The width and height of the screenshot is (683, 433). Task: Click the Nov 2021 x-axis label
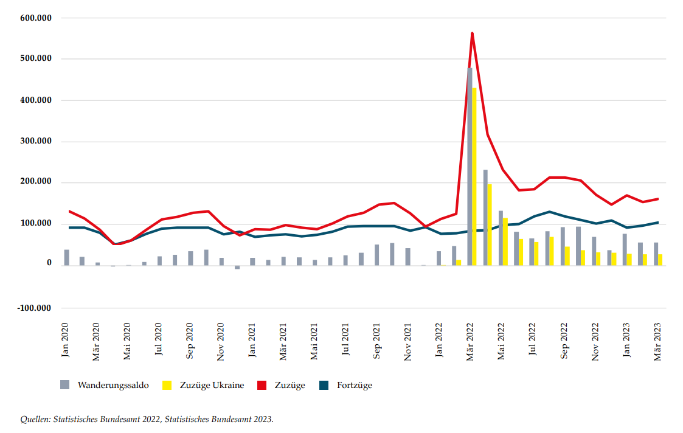tap(407, 342)
